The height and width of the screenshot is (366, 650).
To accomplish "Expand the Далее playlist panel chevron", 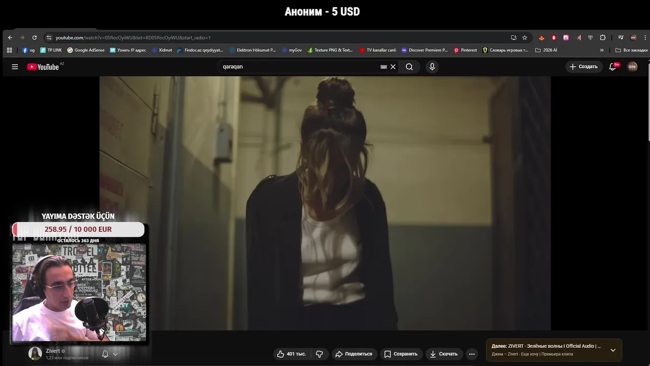I will [613, 350].
